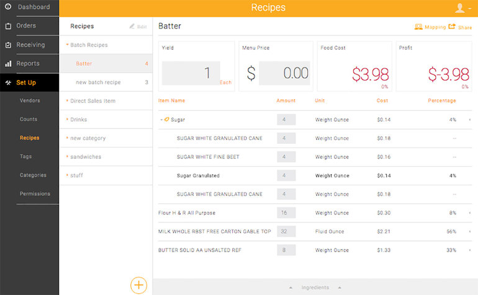Open options arrow on Flour row
The height and width of the screenshot is (295, 478).
click(x=469, y=213)
